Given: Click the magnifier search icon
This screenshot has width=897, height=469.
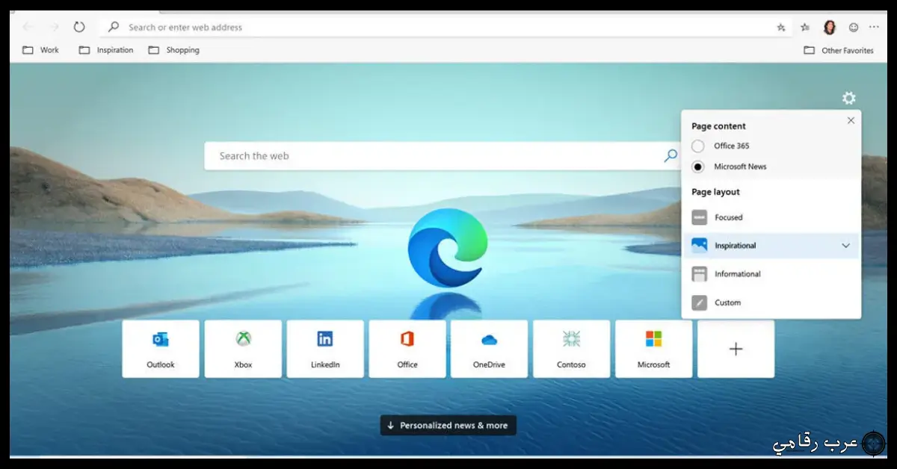Looking at the screenshot, I should click(671, 156).
